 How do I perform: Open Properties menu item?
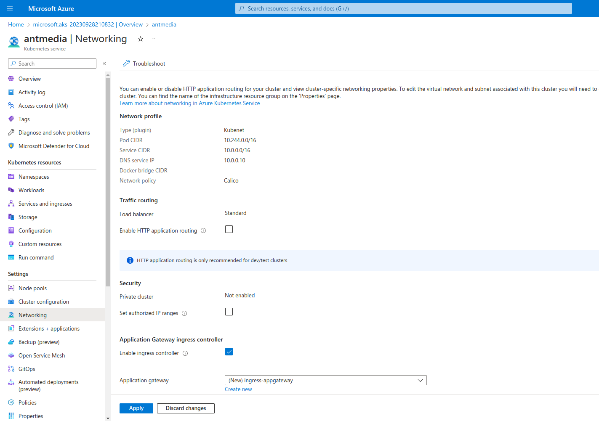click(52, 416)
